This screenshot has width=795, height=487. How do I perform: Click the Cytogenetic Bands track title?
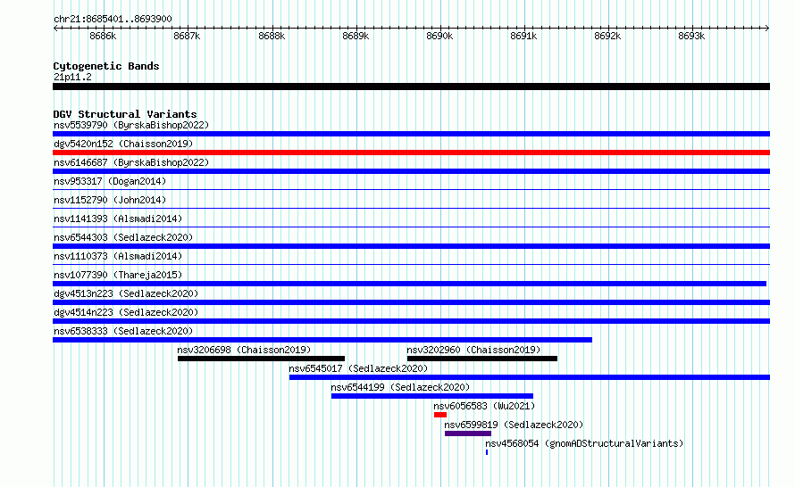pos(106,66)
